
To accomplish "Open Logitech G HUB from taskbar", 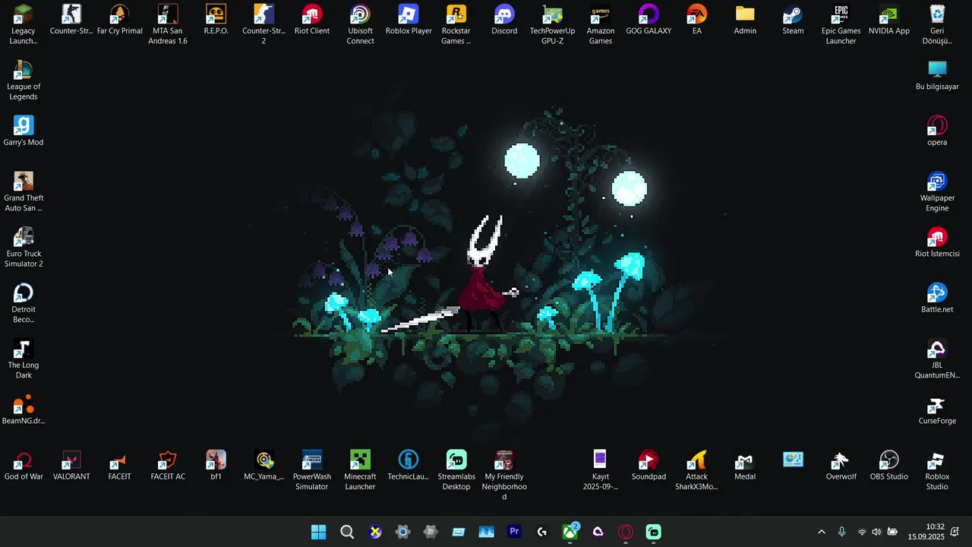I will (x=542, y=532).
